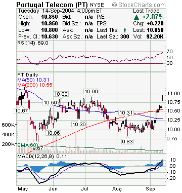Click the green up-arrow change indicator
This screenshot has height=193, width=182.
pos(136,17)
